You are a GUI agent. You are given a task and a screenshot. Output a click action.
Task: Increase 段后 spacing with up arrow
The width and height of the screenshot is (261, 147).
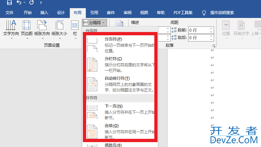(211, 36)
